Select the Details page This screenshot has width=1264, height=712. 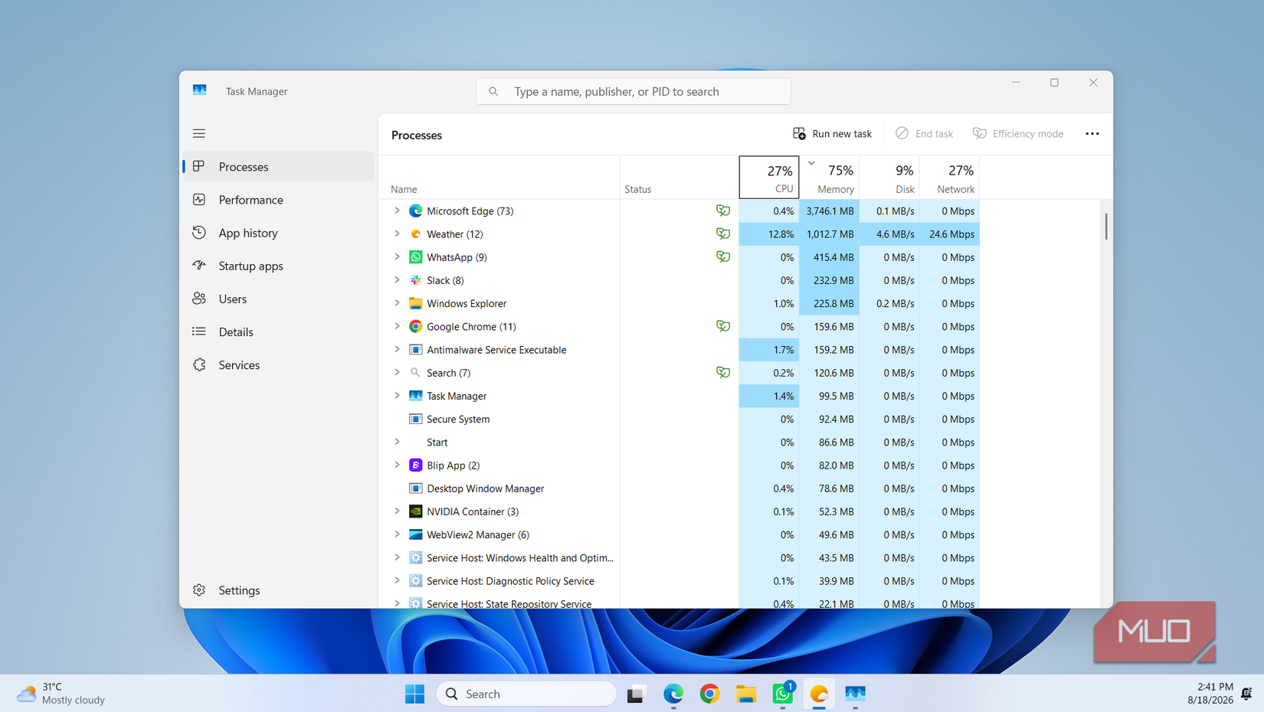277,332
